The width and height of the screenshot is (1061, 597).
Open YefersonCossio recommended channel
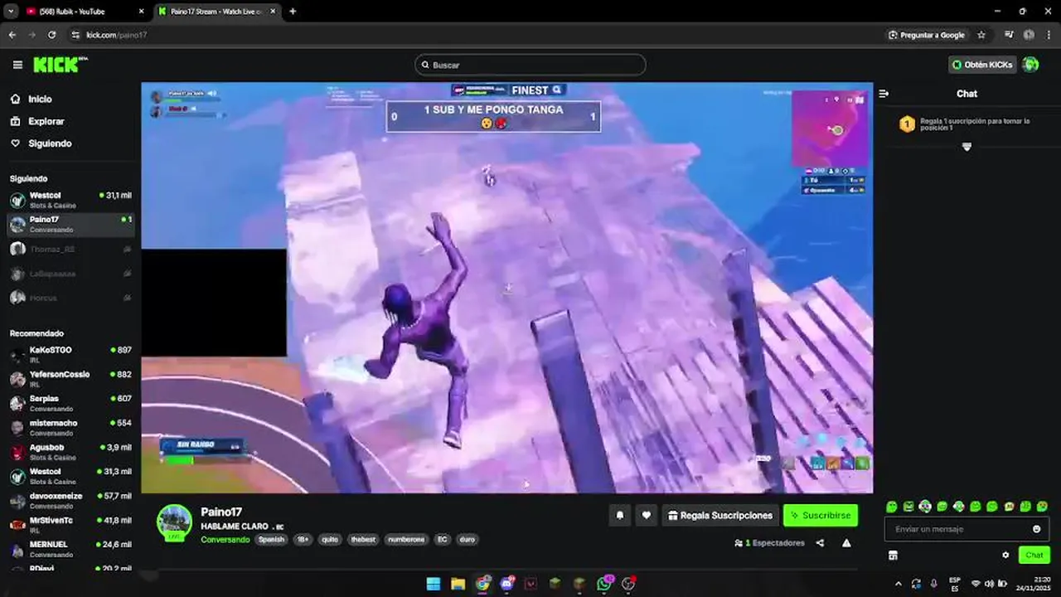point(70,379)
